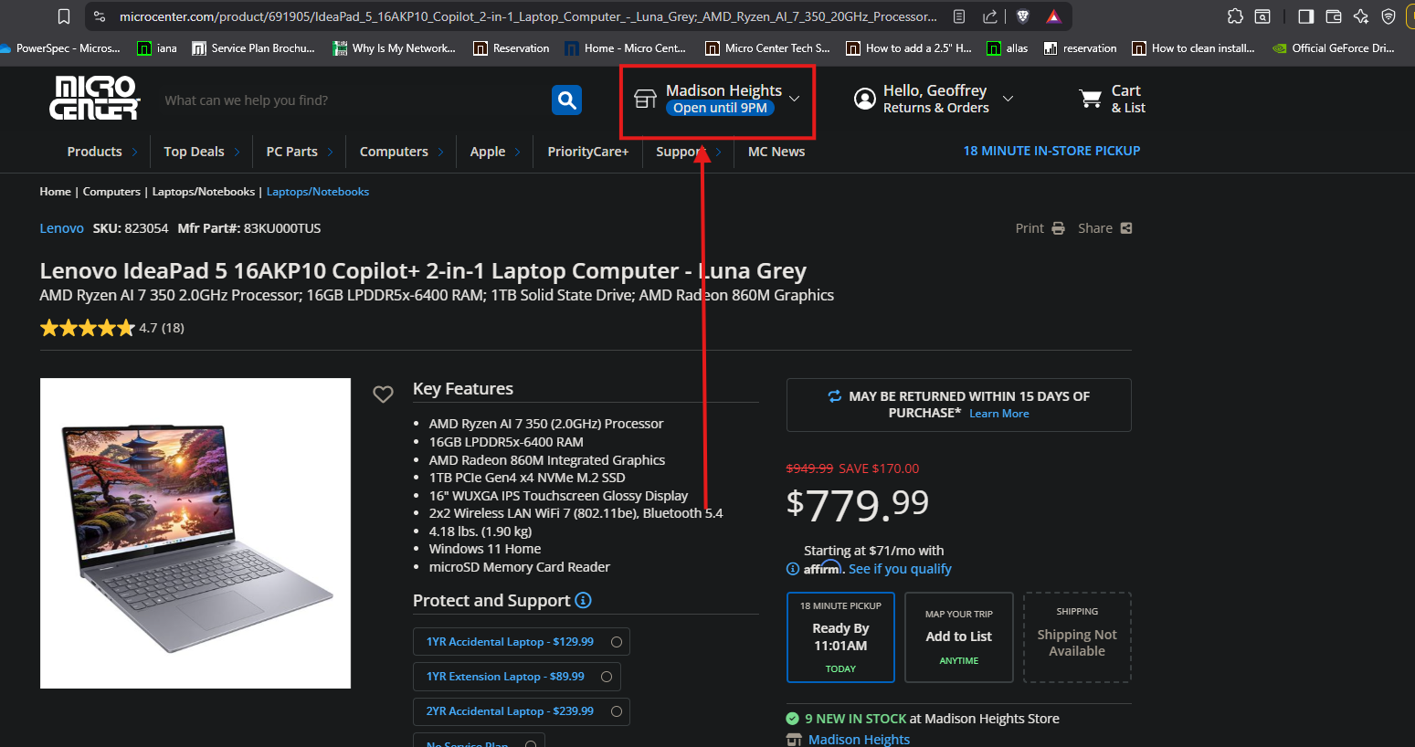The width and height of the screenshot is (1415, 747).
Task: Expand the Apple menu chevron
Action: point(518,153)
